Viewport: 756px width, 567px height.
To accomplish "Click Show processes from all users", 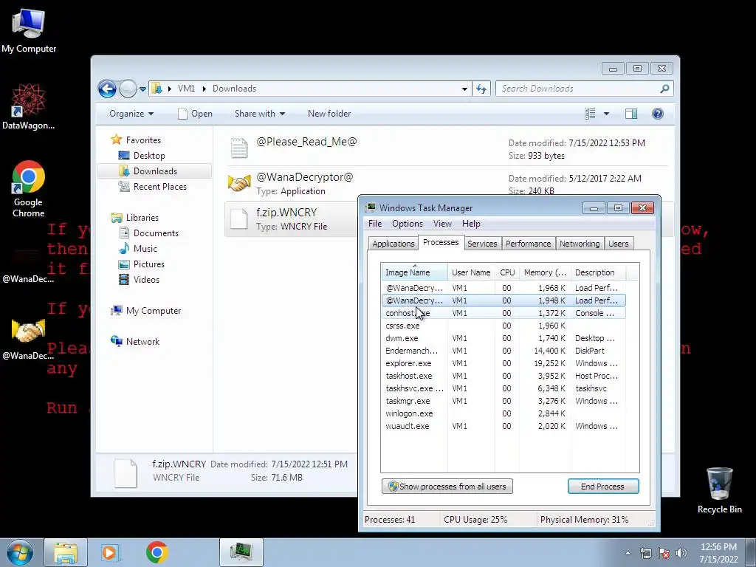I will (447, 487).
